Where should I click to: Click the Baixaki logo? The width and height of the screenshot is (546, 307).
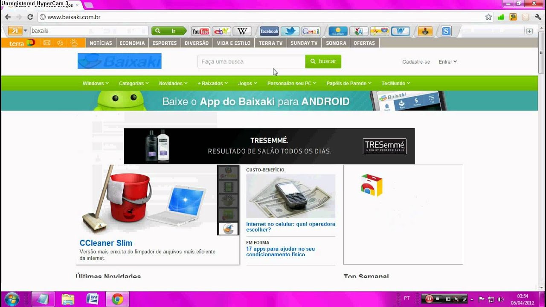(119, 61)
